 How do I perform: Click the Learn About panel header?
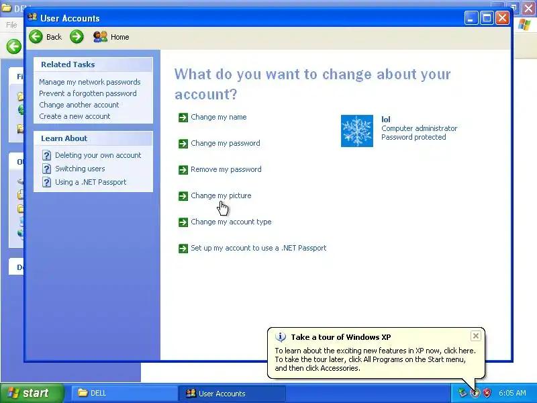point(93,138)
